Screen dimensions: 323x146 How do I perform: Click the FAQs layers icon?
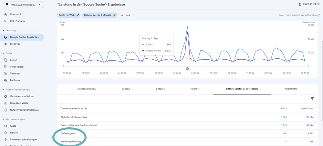pyautogui.click(x=6, y=126)
